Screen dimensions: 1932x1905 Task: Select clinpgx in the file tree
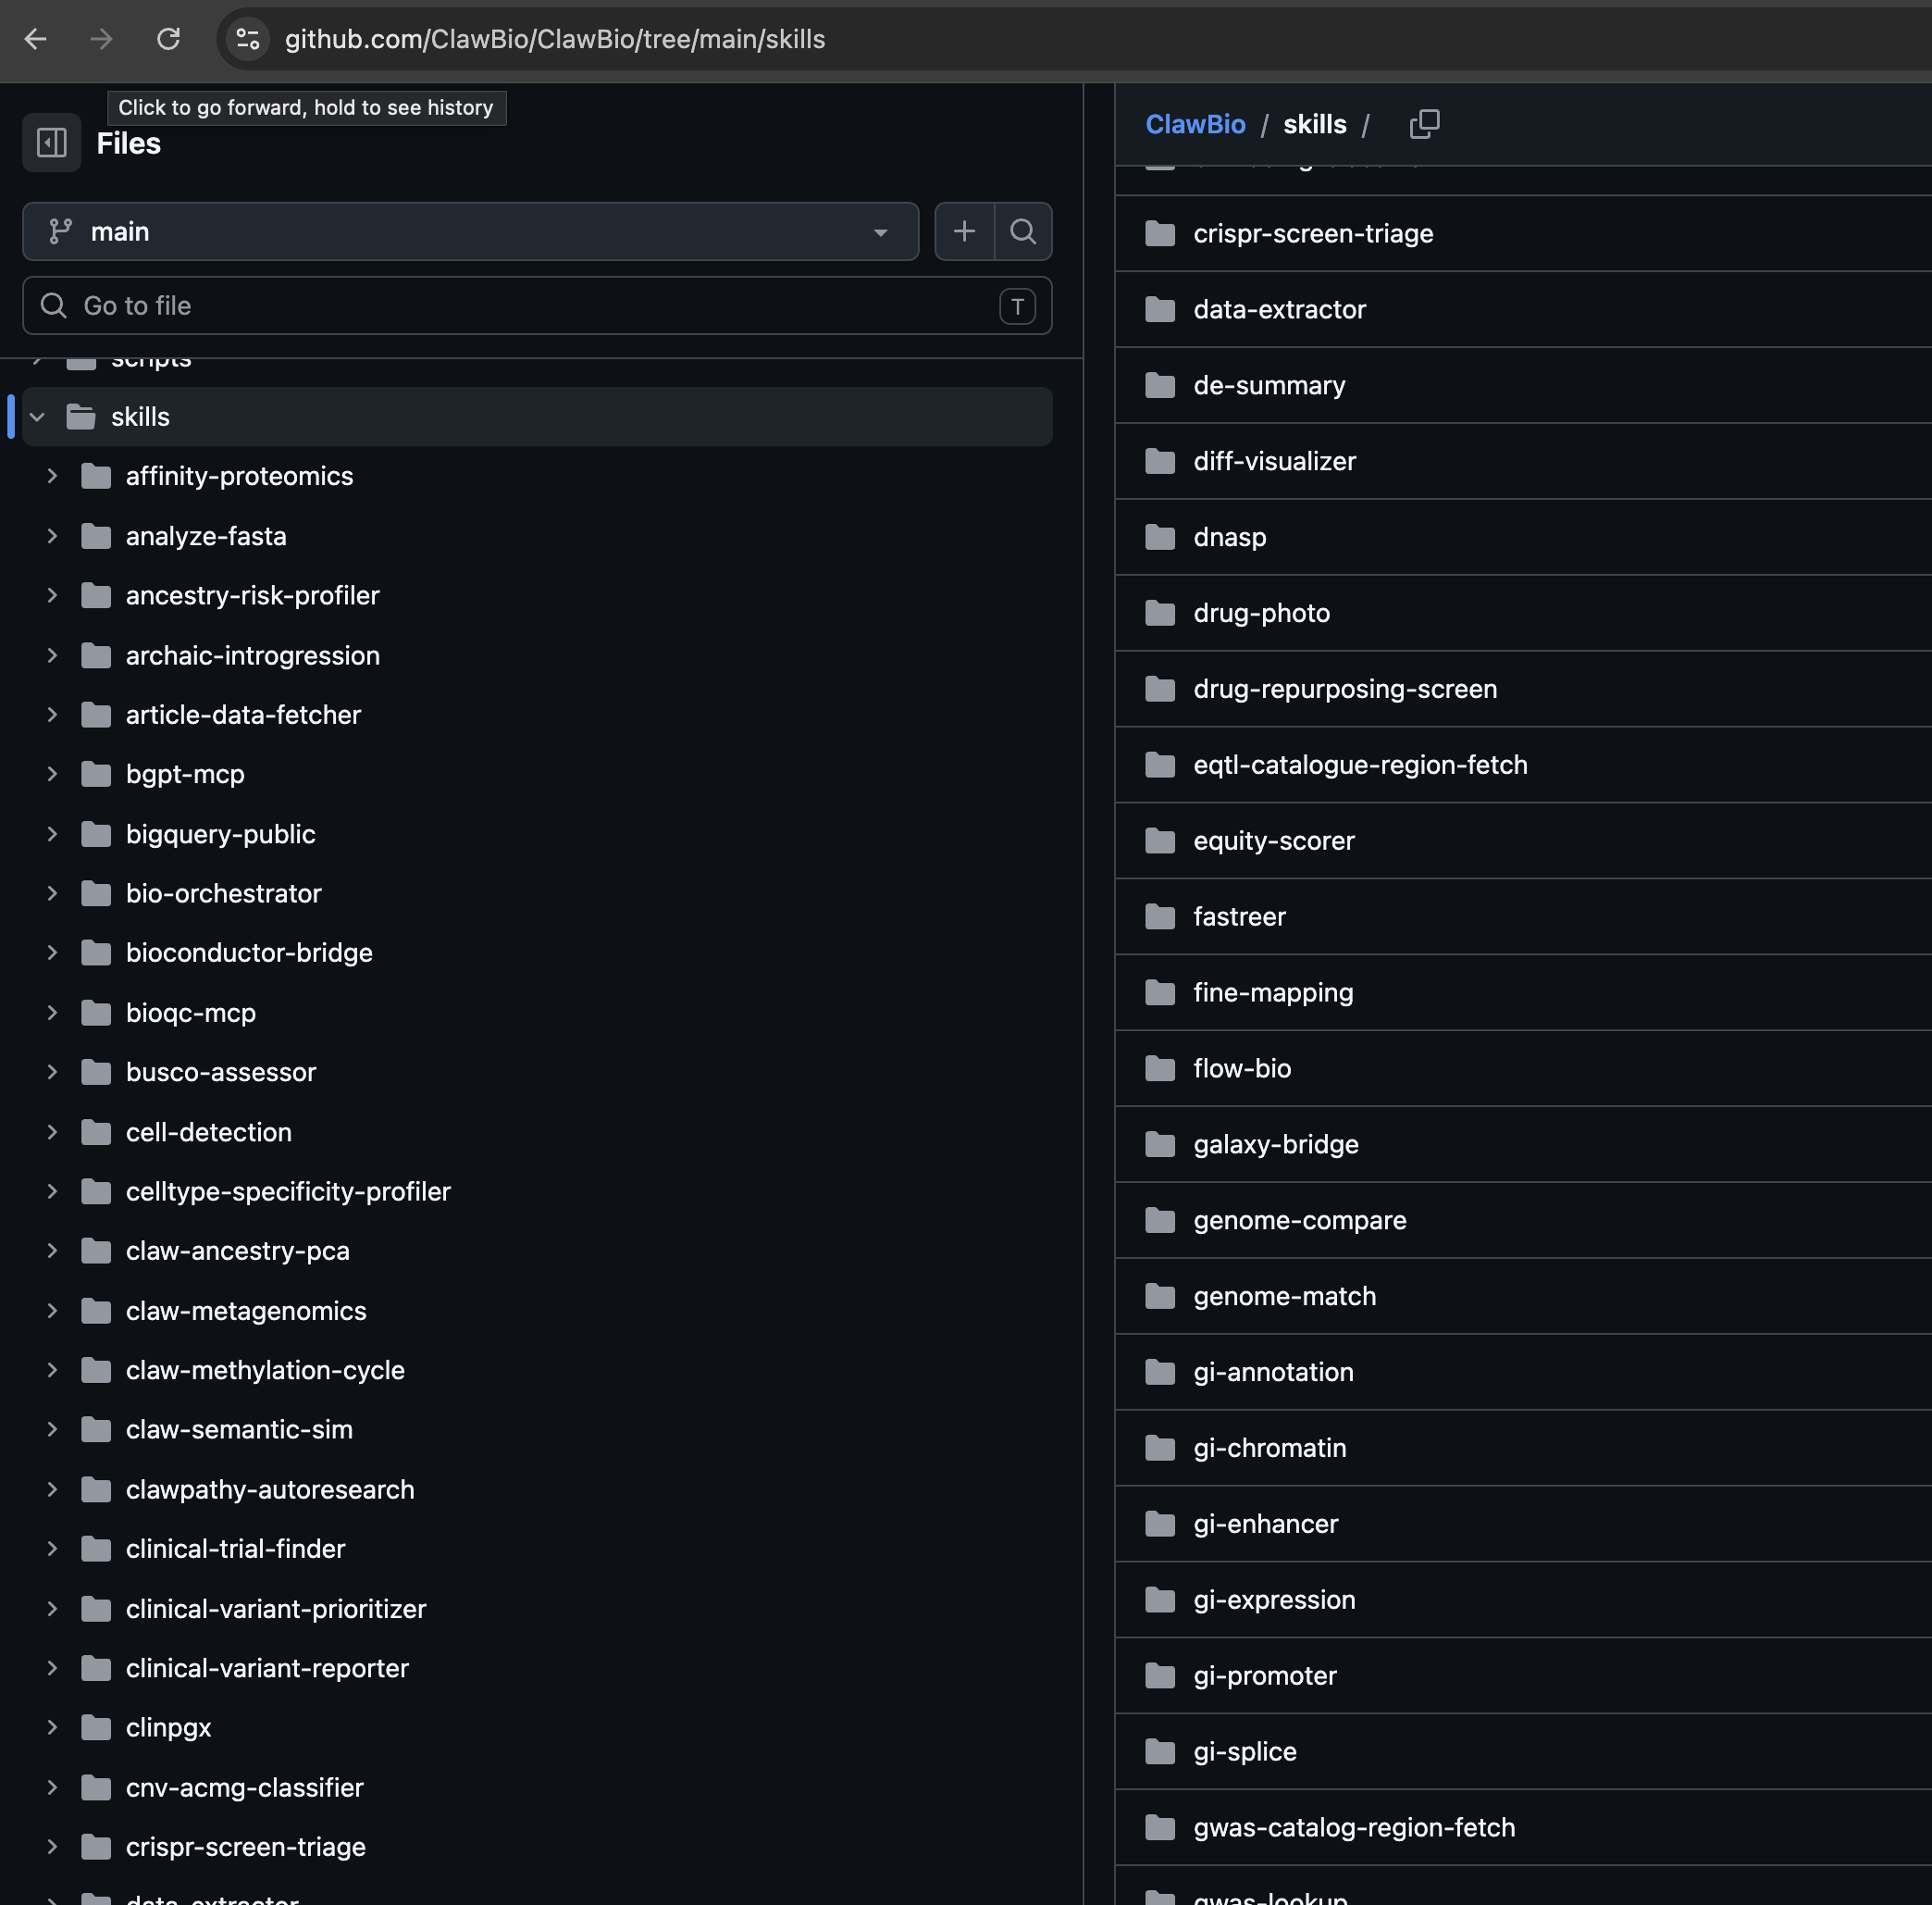168,1728
